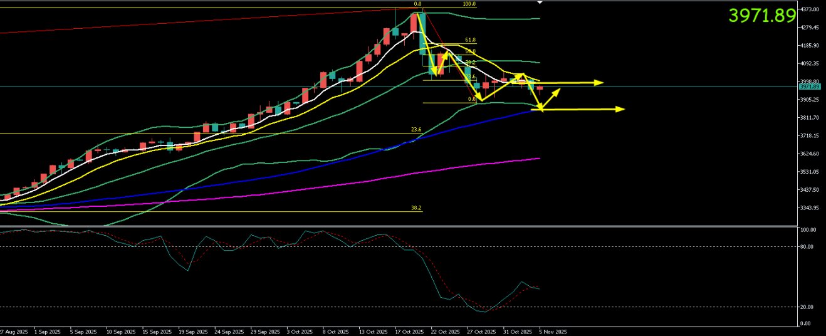The height and width of the screenshot is (336, 826).
Task: Click the divider between chart and oscillator
Action: click(401, 226)
